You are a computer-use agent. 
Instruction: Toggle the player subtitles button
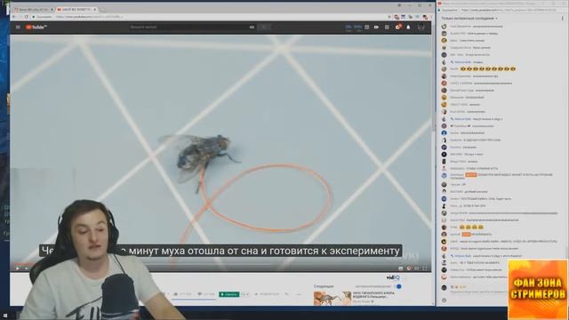[x=401, y=268]
